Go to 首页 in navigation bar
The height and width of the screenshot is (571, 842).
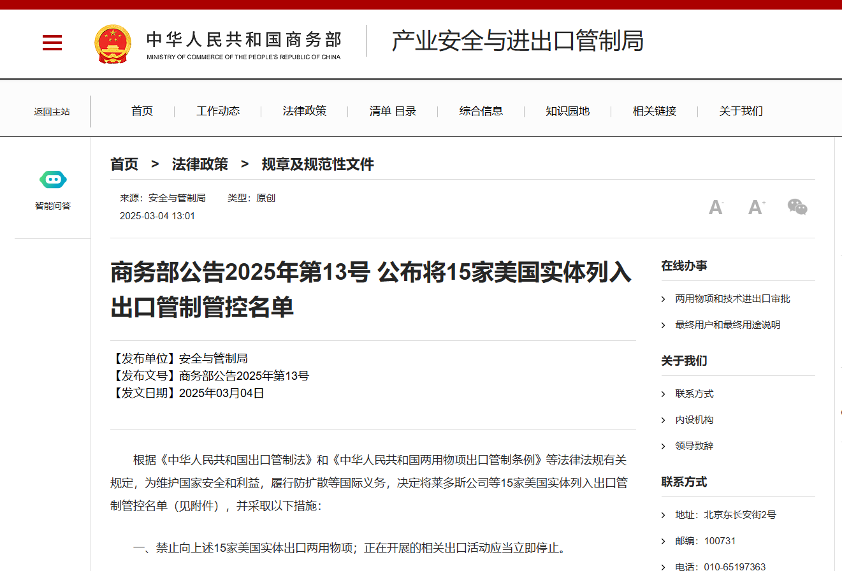tap(142, 111)
